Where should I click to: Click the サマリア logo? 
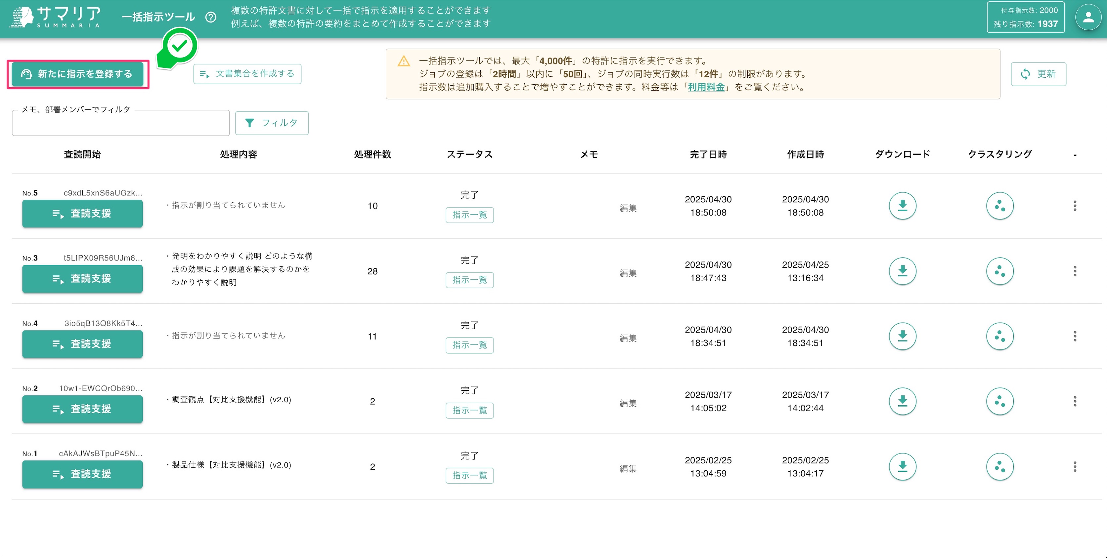pyautogui.click(x=55, y=17)
